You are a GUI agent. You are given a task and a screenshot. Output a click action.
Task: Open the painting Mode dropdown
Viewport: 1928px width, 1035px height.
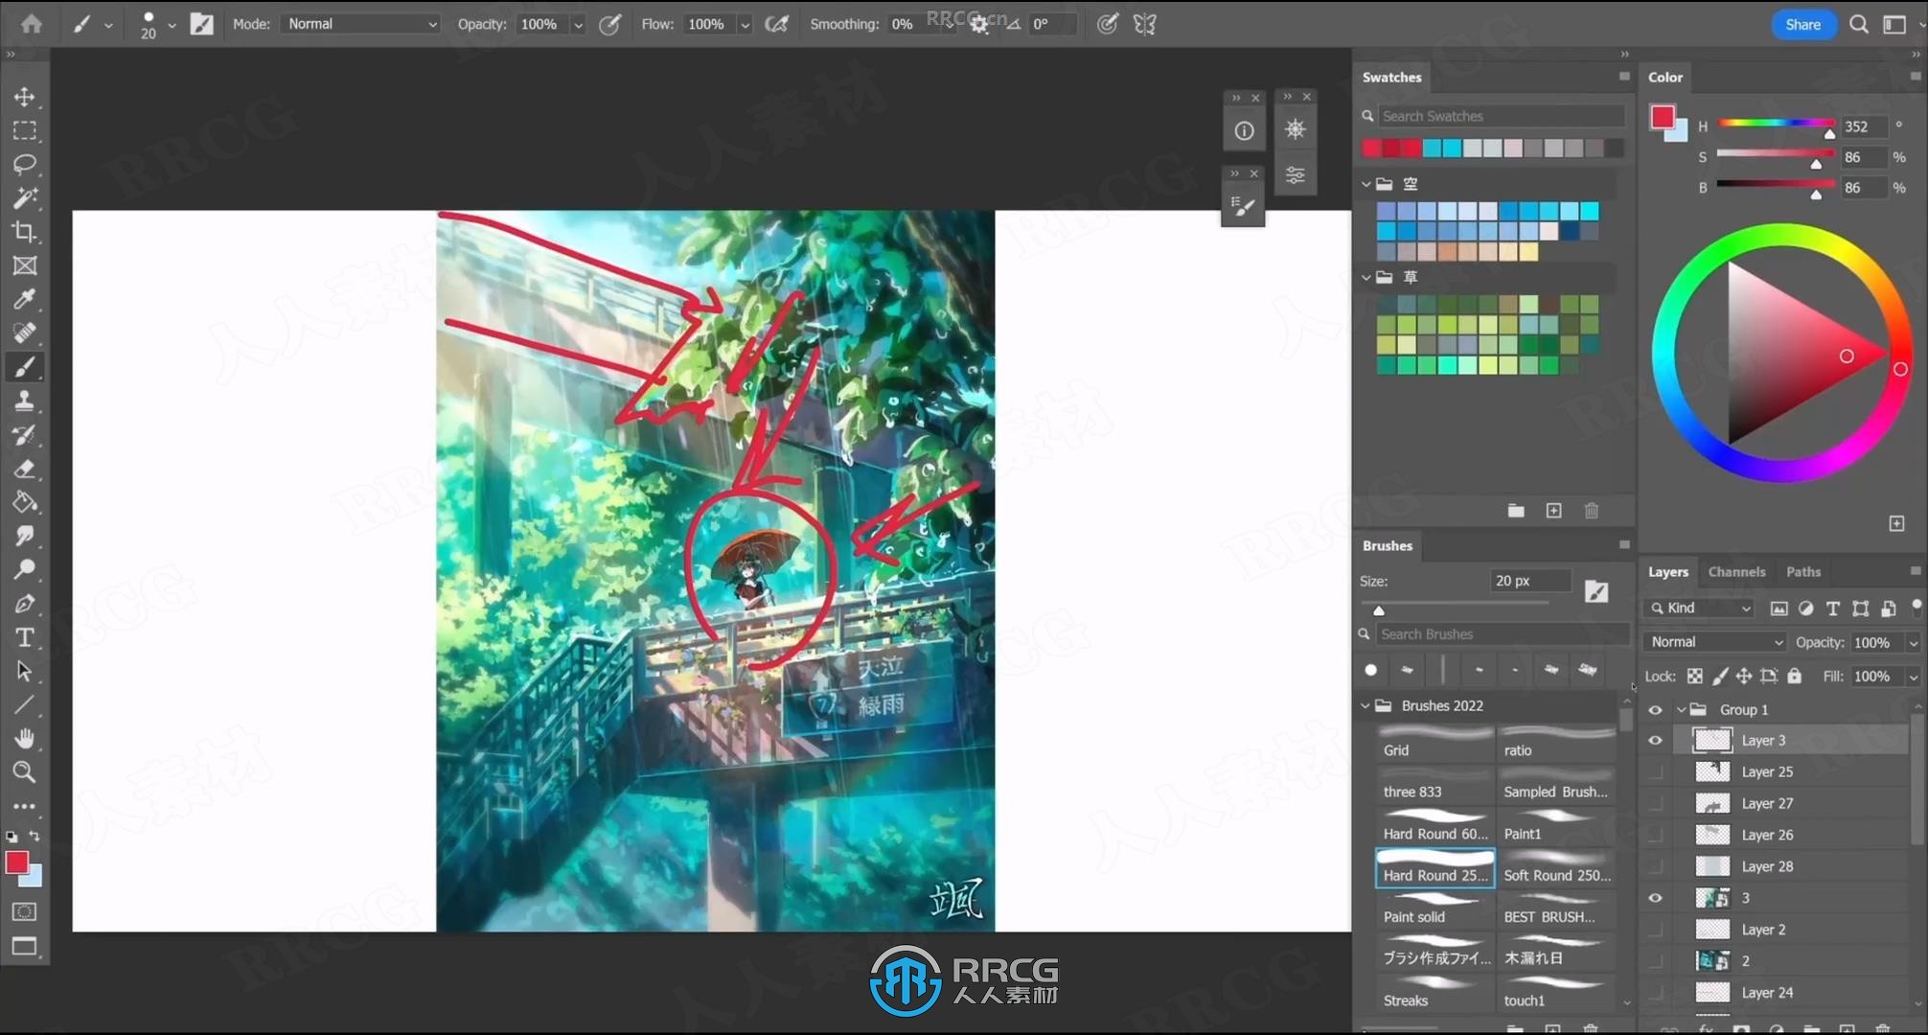pos(360,24)
